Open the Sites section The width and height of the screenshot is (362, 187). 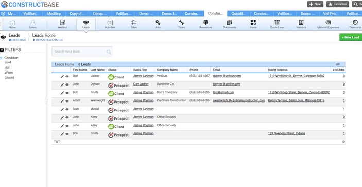tap(134, 24)
